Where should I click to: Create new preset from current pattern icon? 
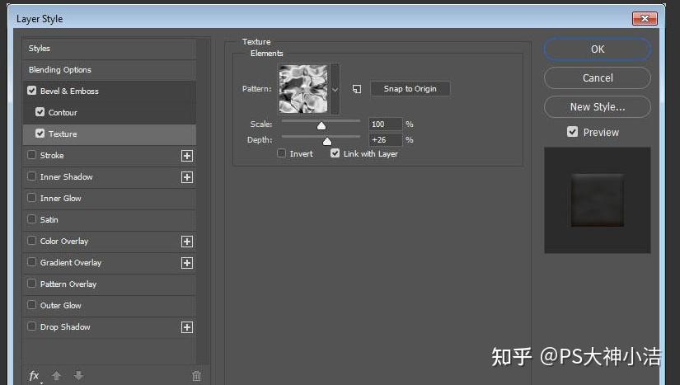[x=356, y=89]
